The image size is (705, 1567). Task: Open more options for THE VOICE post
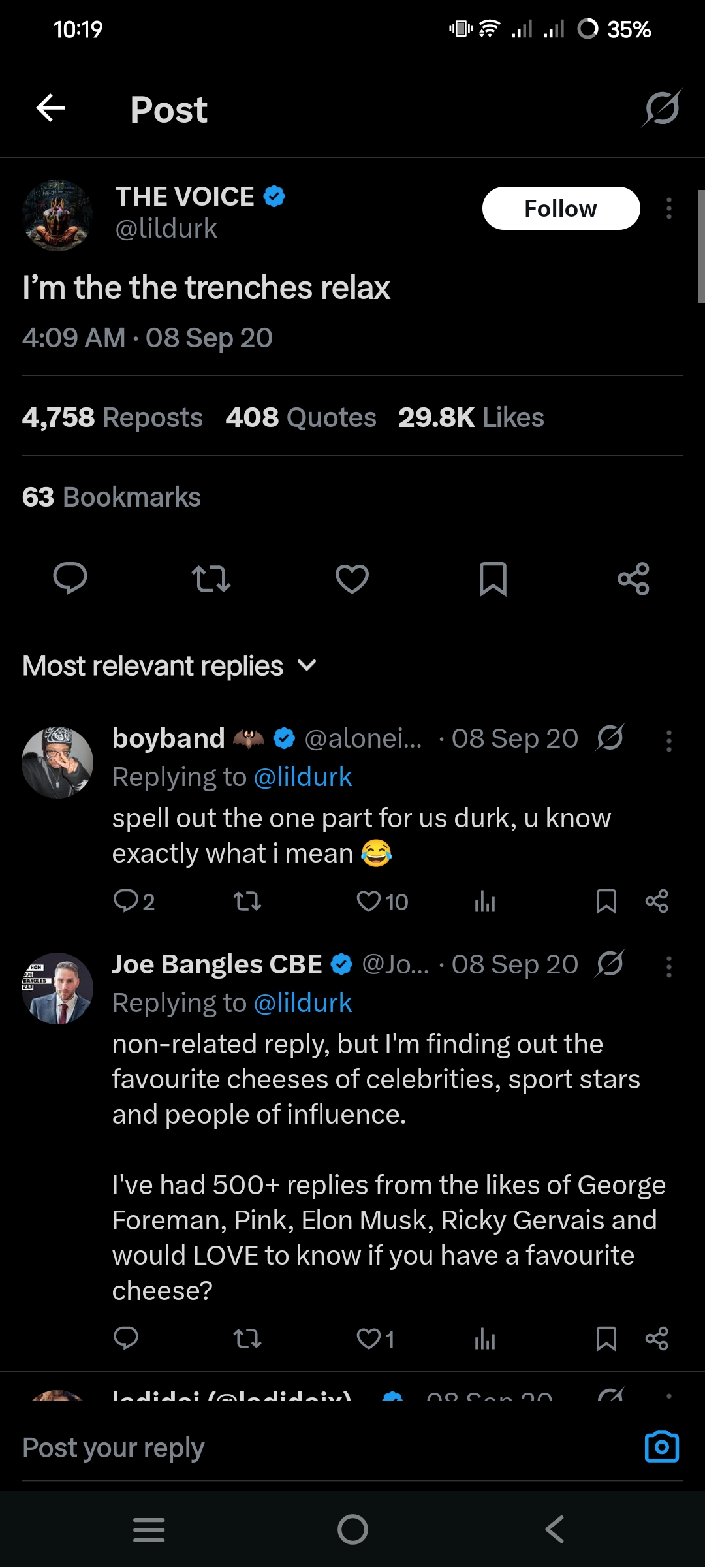tap(668, 209)
